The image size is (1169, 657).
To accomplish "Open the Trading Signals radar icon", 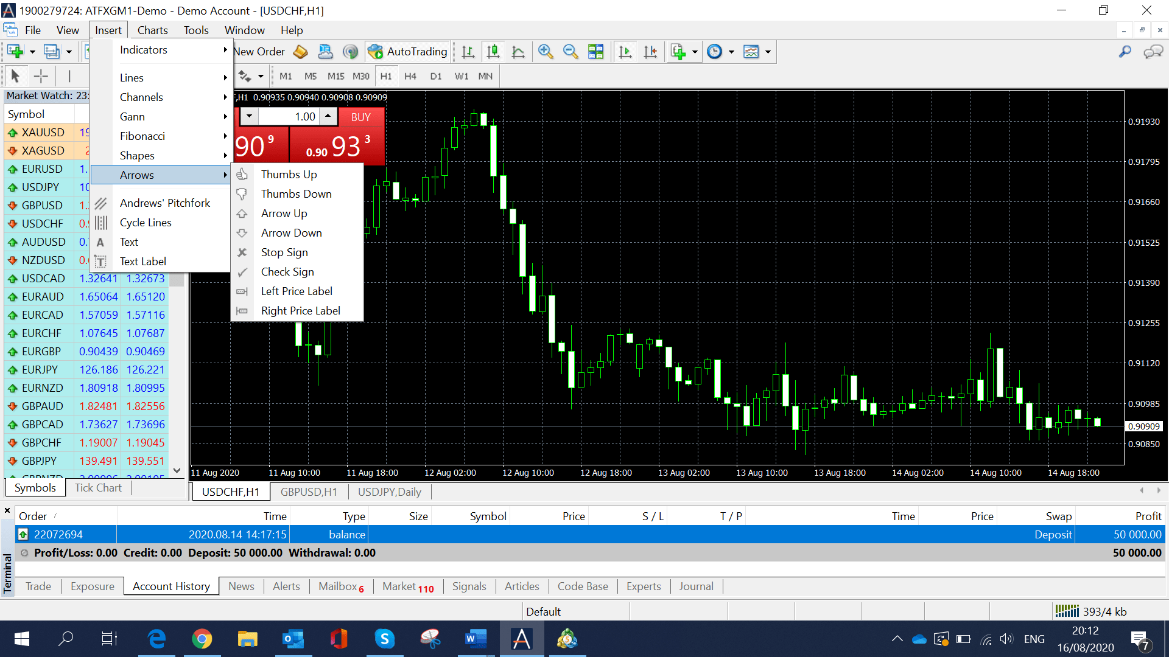I will [351, 52].
